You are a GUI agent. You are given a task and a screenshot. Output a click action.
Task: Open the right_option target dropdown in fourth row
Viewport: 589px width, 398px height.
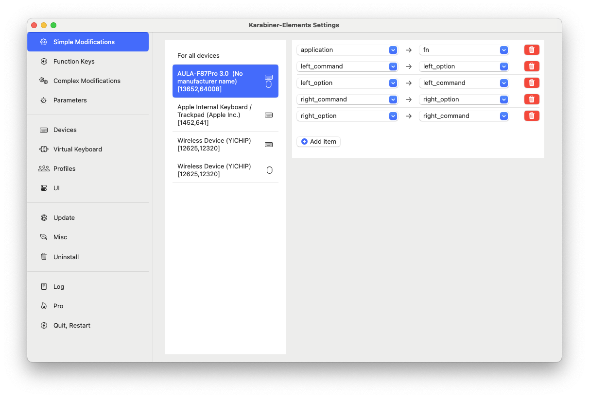pyautogui.click(x=464, y=99)
